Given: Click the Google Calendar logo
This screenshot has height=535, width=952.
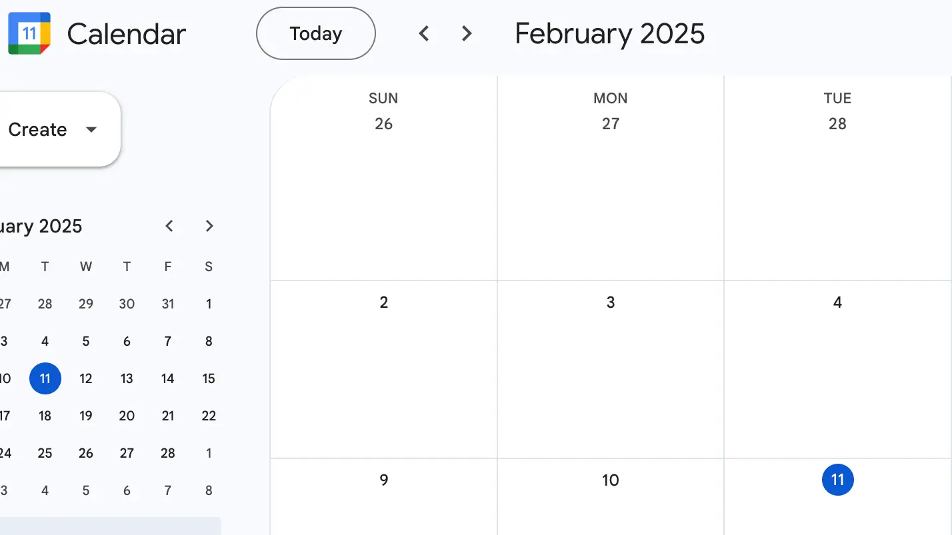Looking at the screenshot, I should point(29,33).
